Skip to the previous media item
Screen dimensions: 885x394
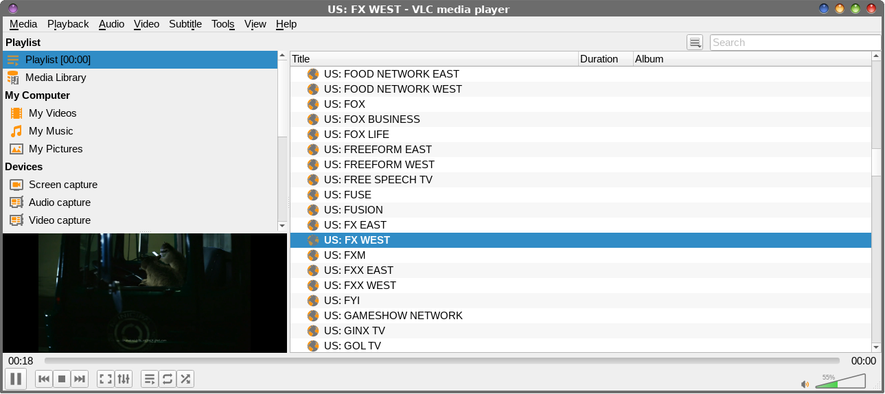(44, 379)
